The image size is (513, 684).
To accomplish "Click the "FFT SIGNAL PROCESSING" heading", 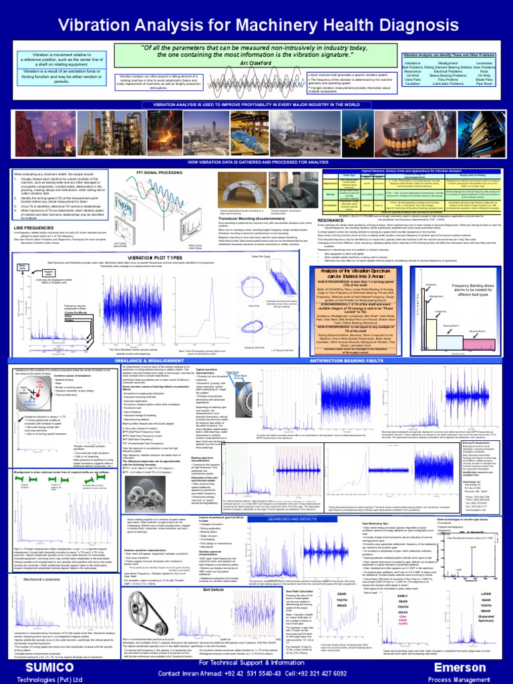I will click(159, 172).
